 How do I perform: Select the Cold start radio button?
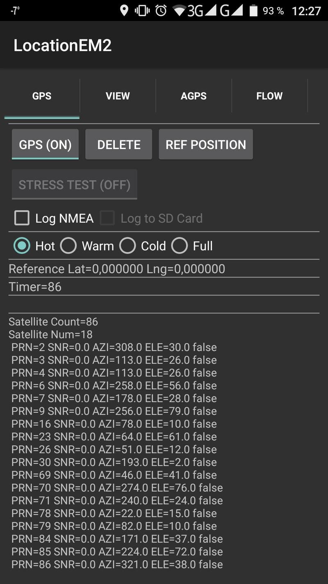pos(128,246)
